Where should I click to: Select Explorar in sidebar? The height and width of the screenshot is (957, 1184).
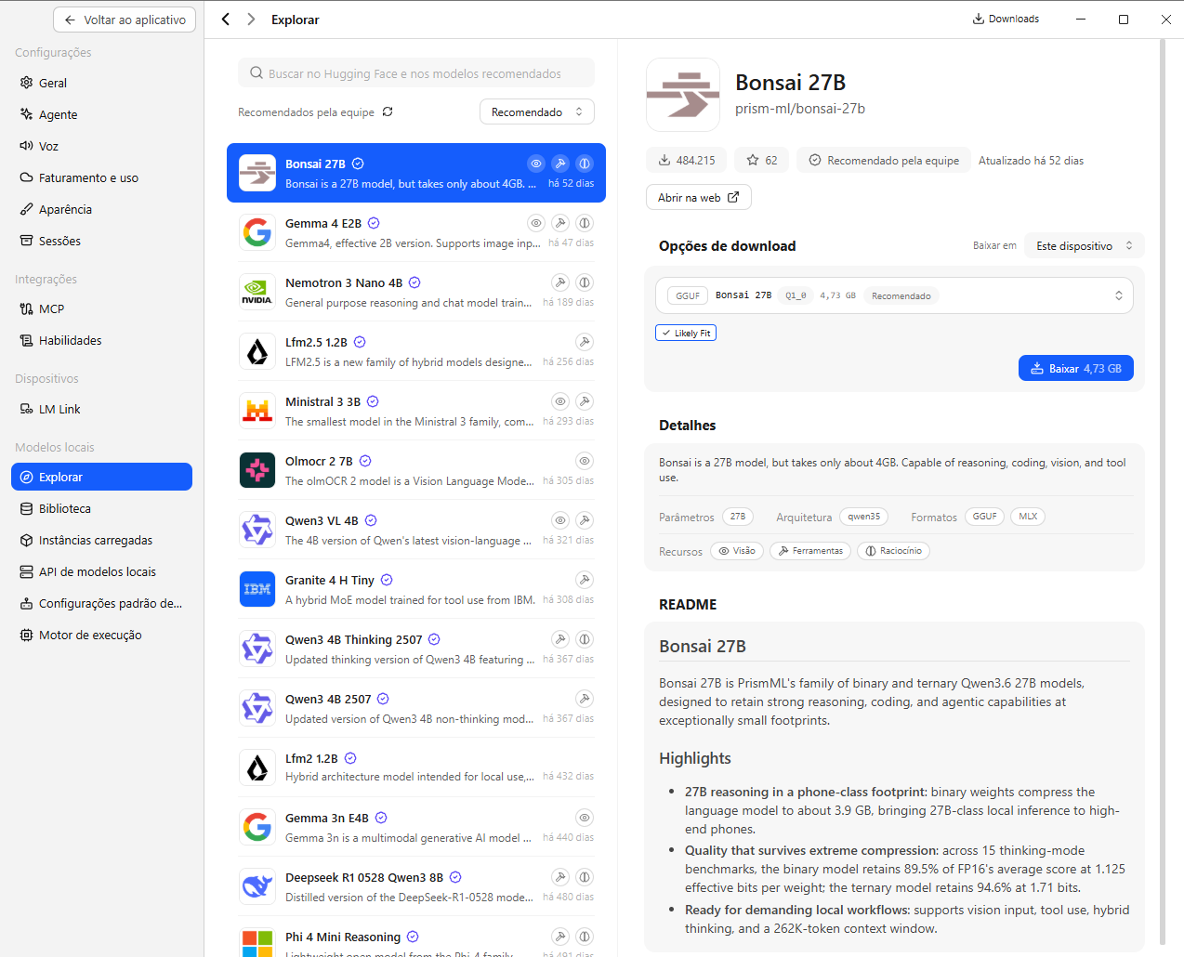coord(102,477)
